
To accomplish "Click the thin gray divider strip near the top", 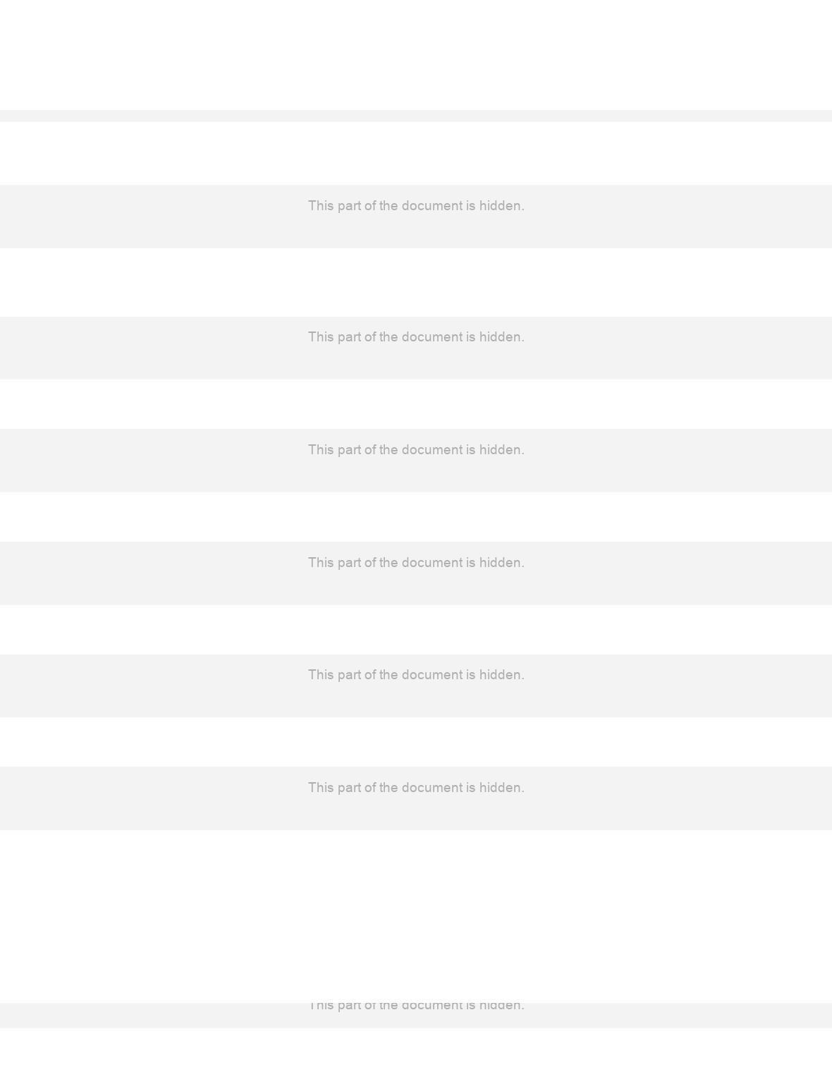I will 416,116.
